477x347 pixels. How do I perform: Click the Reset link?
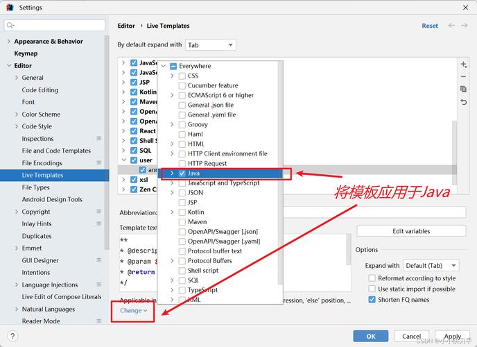(x=430, y=26)
